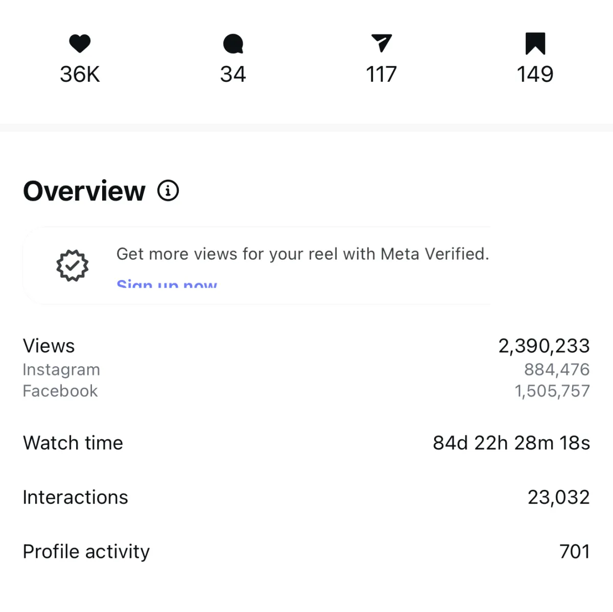This screenshot has width=613, height=612.
Task: Select the 34 comments count
Action: pos(233,75)
